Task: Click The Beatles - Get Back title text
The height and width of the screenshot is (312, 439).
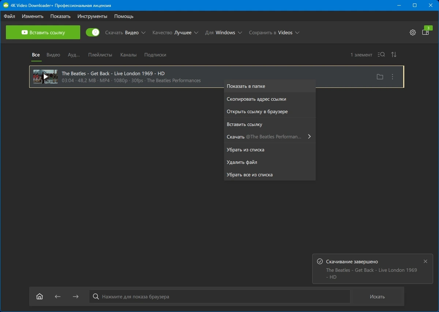Action: pos(113,74)
